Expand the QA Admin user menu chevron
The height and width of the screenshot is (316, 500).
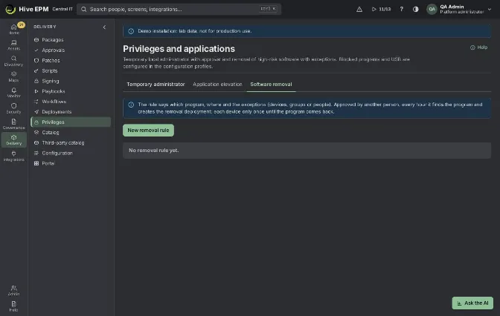pyautogui.click(x=490, y=9)
